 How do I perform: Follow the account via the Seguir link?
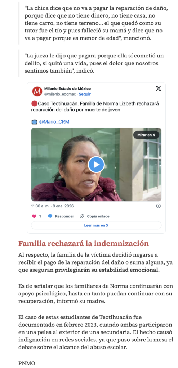(x=85, y=94)
